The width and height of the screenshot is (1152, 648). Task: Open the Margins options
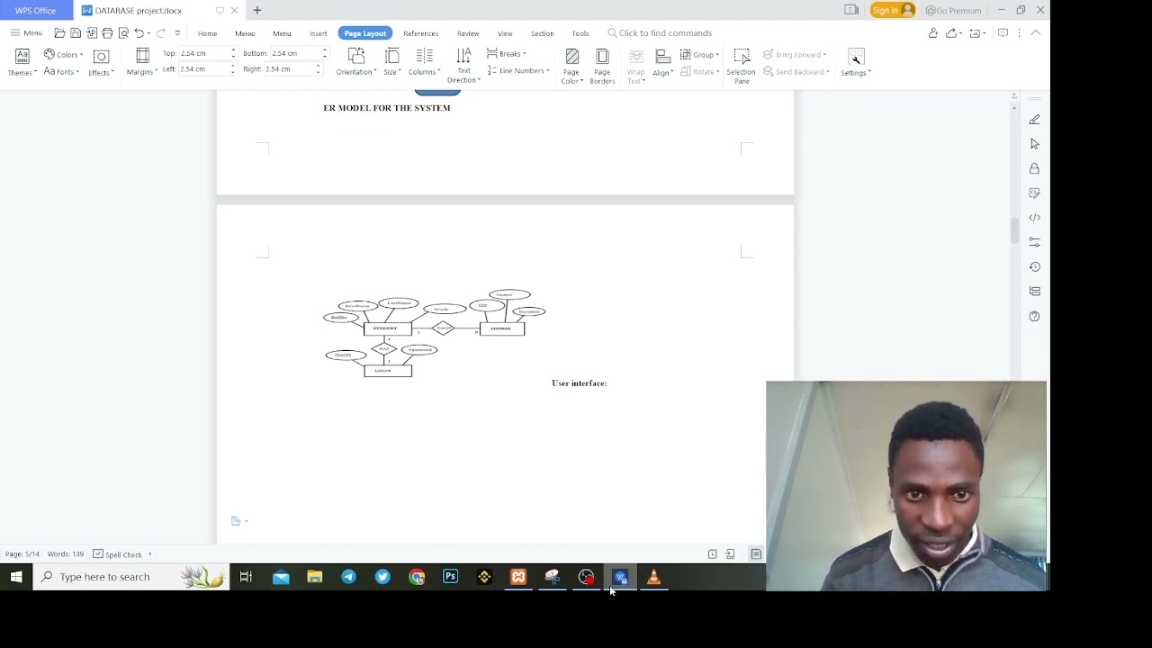tap(141, 63)
